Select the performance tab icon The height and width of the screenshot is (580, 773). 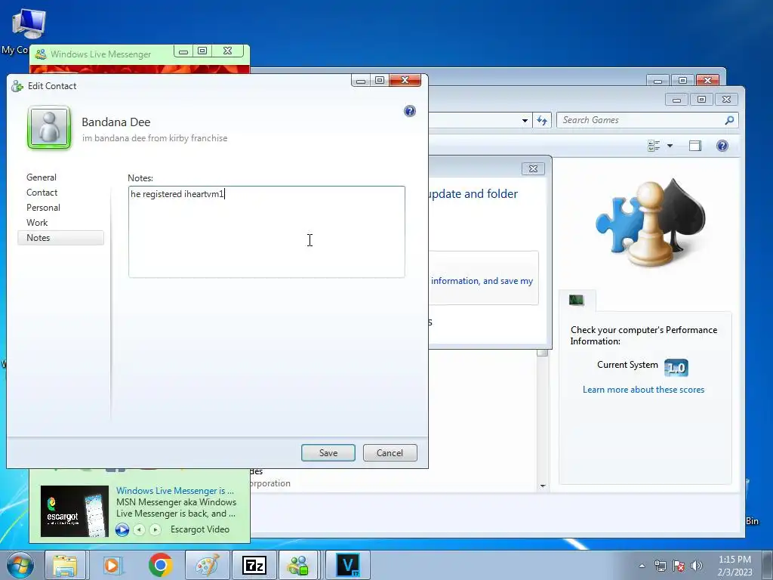(576, 300)
